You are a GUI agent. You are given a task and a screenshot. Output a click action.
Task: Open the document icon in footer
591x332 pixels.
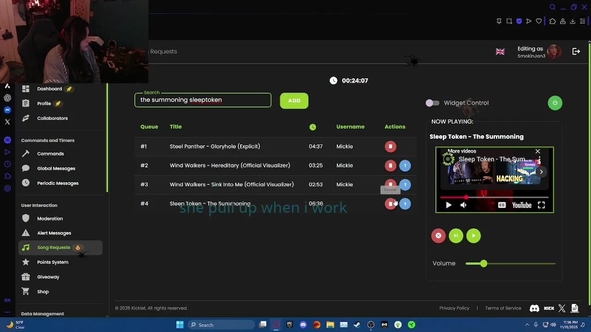[x=575, y=308]
